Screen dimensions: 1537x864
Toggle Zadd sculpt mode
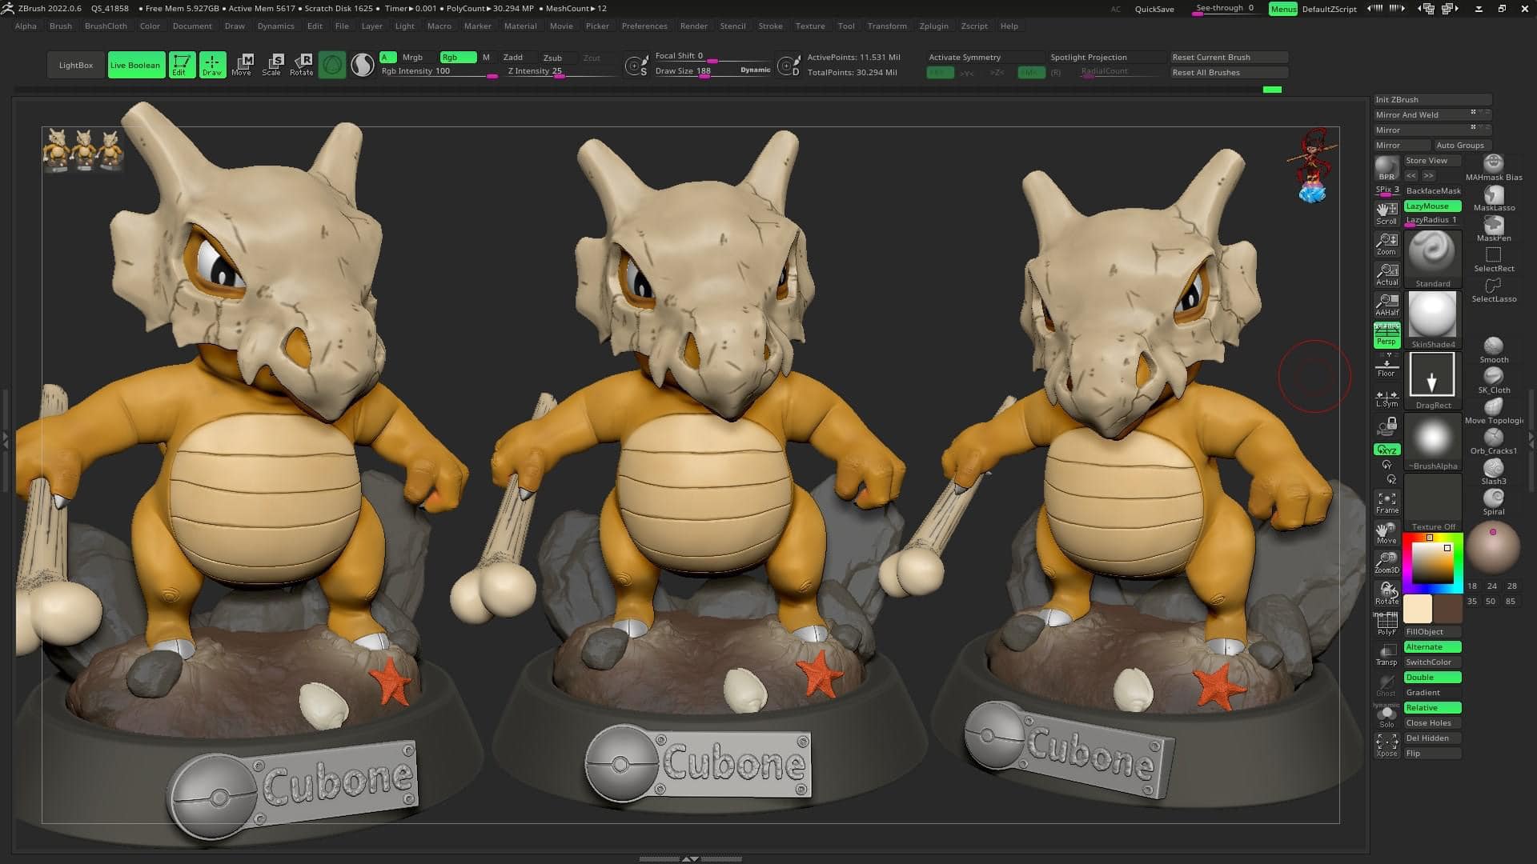point(513,58)
